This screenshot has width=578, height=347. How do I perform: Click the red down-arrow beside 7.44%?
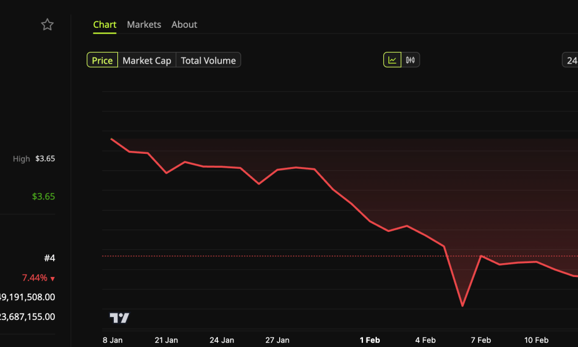[x=53, y=278]
